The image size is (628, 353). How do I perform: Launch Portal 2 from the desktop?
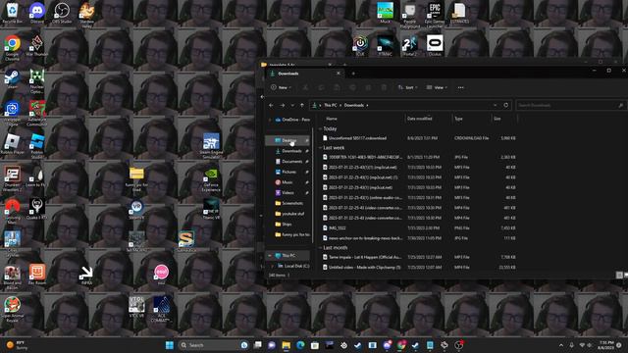(x=410, y=45)
